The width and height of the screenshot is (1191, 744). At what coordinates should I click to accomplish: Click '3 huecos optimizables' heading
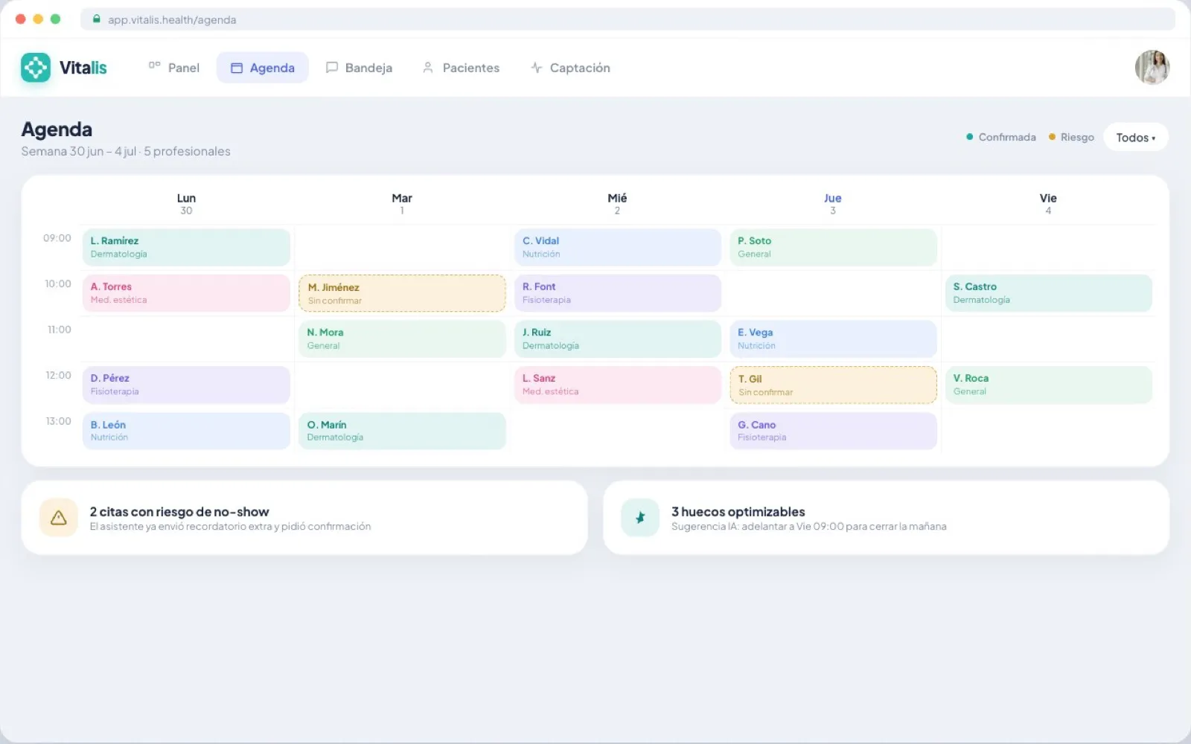point(738,512)
